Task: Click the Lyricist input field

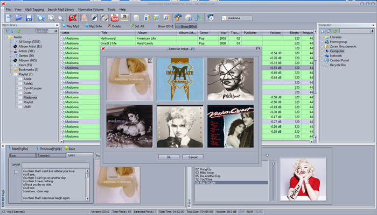Action: 55,165
